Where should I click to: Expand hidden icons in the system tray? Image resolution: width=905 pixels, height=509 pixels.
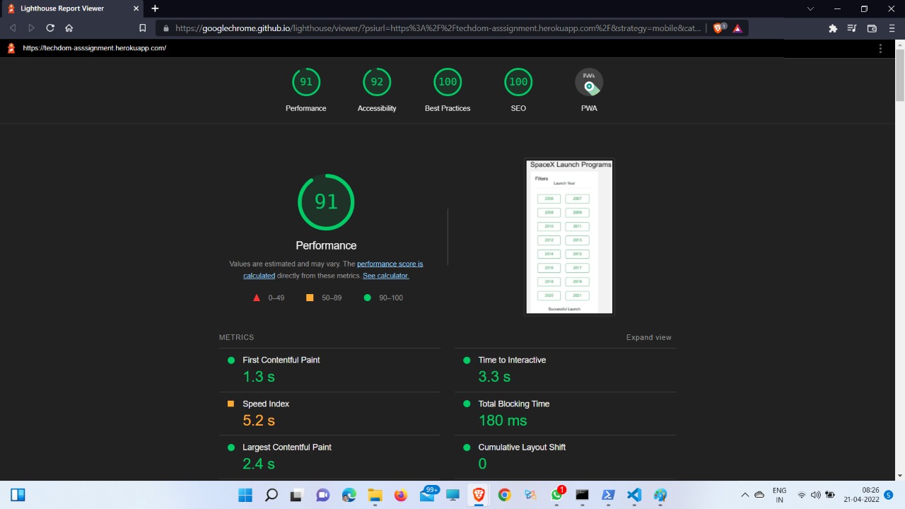click(x=745, y=495)
